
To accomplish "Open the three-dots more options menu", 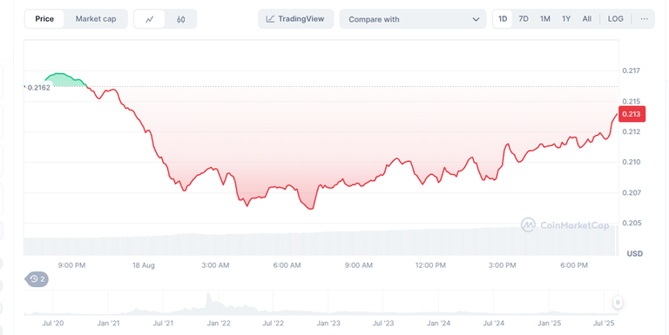I will coord(645,19).
